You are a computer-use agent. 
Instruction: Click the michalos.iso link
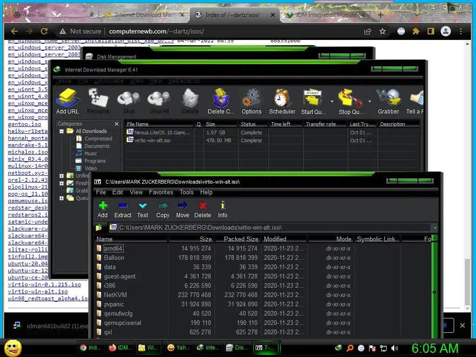pyautogui.click(x=27, y=152)
